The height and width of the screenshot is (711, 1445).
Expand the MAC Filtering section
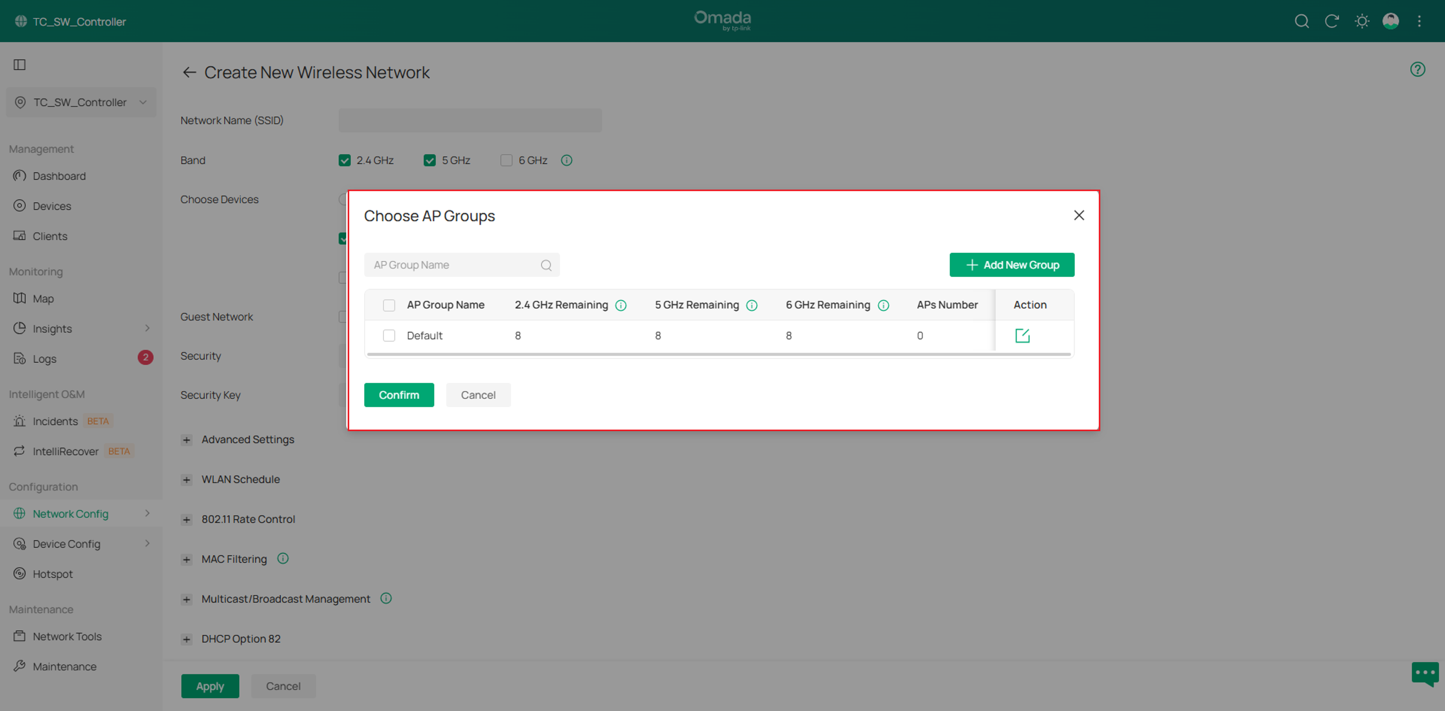187,559
